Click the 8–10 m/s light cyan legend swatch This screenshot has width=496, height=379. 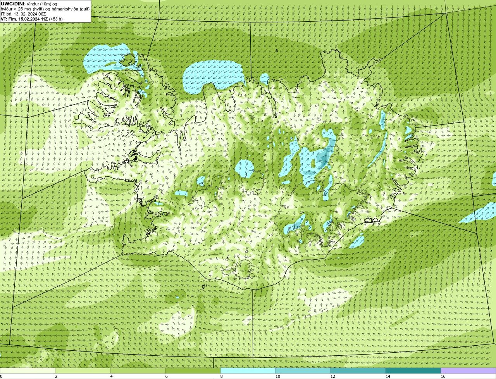pos(248,371)
